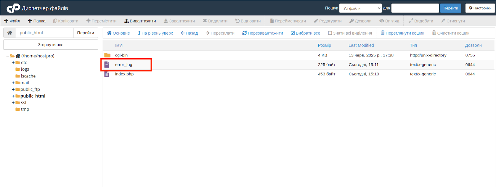496x187 pixels.
Task: Click Перемістити in the toolbar
Action: pyautogui.click(x=101, y=21)
